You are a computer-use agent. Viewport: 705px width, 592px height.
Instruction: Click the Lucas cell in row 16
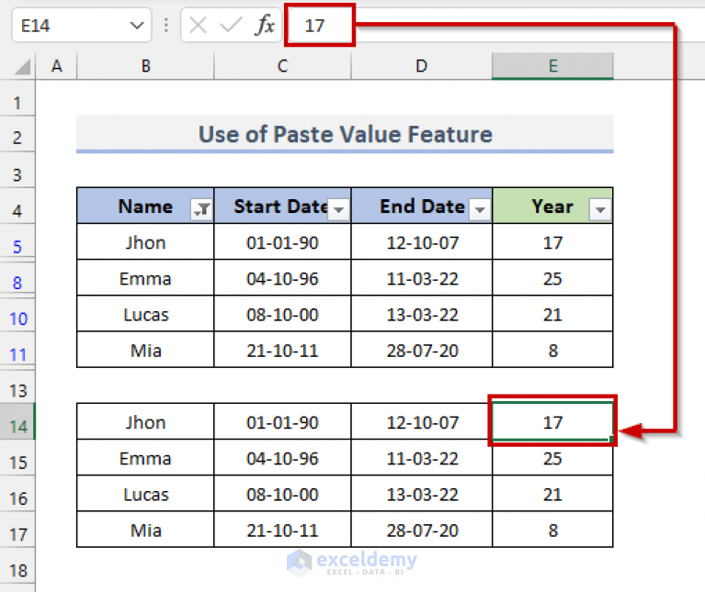[145, 495]
